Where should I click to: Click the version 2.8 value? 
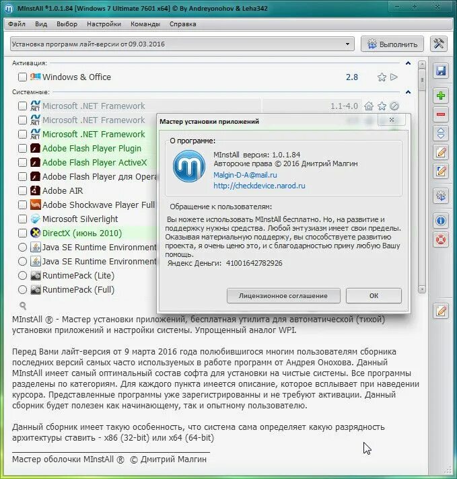click(x=352, y=77)
